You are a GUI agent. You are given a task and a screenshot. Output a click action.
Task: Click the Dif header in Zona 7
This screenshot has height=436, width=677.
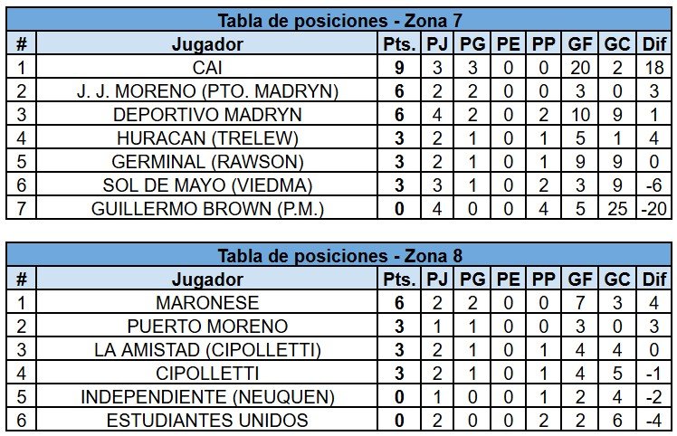click(x=654, y=43)
